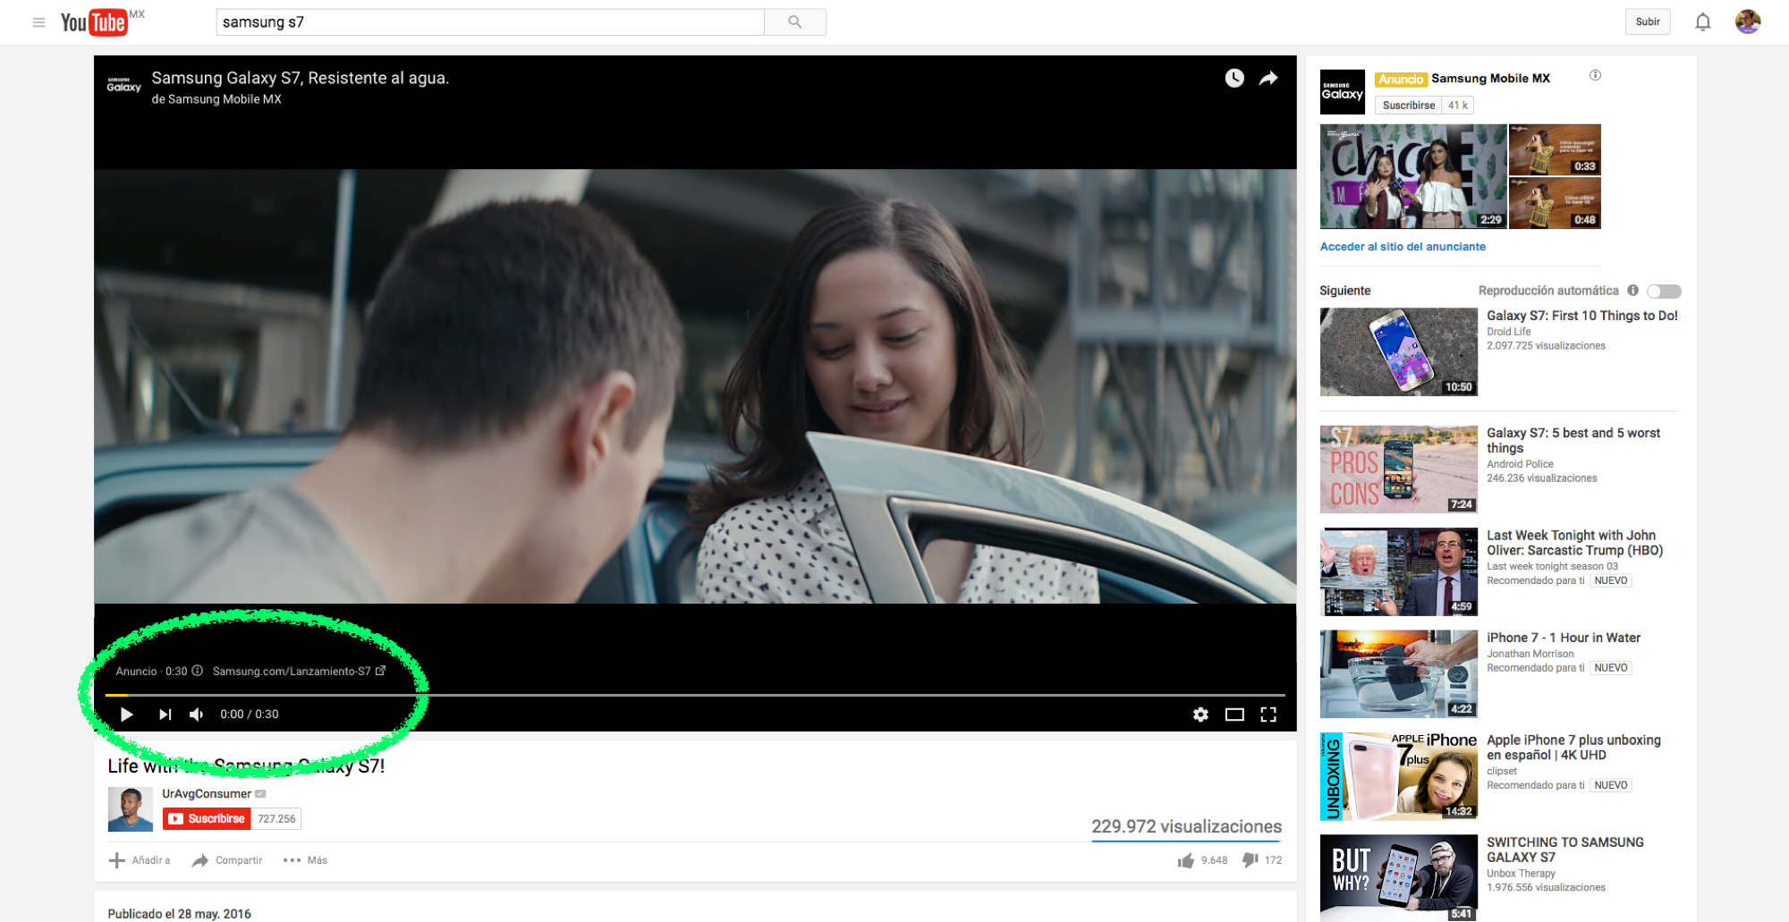Open Apple iPhone 7 plus unboxing video
Viewport: 1789px width, 922px height.
tap(1574, 748)
